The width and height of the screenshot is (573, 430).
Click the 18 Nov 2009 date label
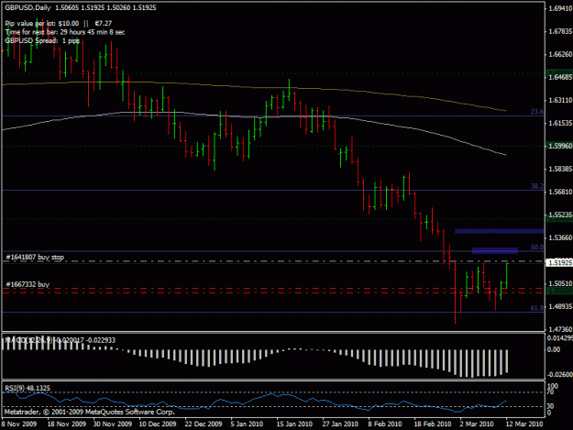[x=67, y=424]
